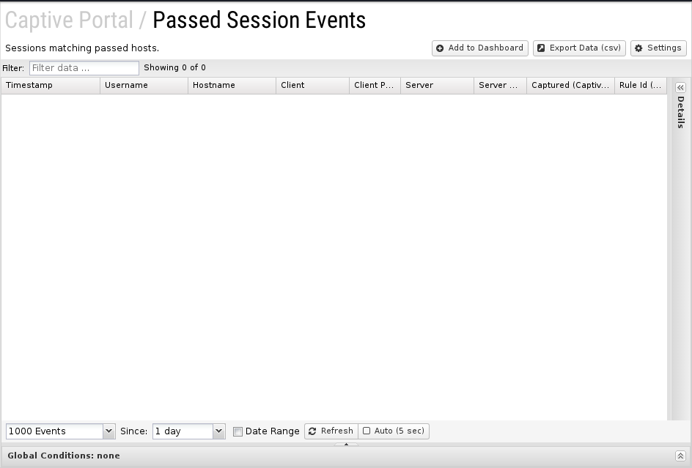Open the 1000 Events dropdown
Viewport: 692px width, 468px height.
tap(108, 431)
